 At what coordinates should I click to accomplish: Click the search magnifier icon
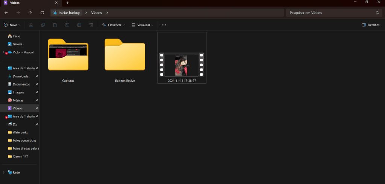tap(377, 13)
